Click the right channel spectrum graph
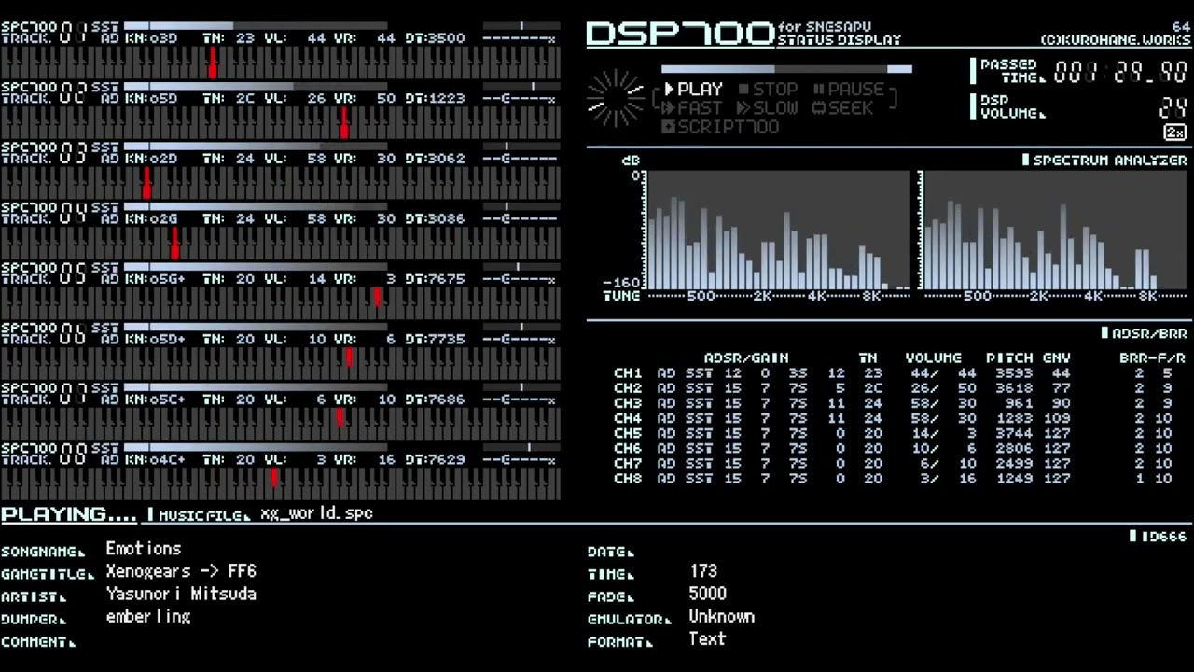This screenshot has height=672, width=1194. click(x=1055, y=231)
